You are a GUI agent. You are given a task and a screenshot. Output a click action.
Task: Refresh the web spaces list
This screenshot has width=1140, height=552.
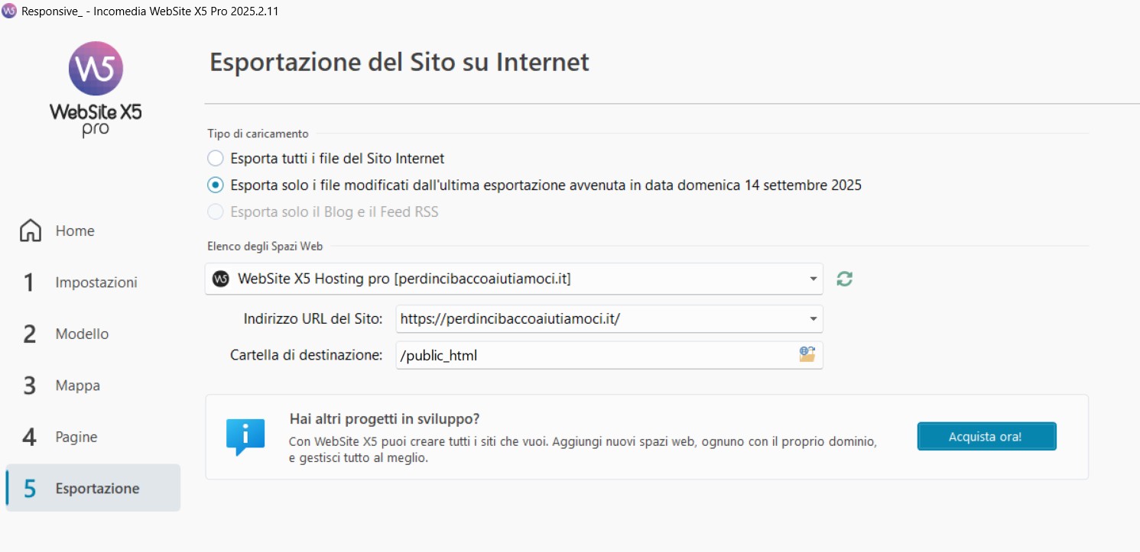[x=844, y=279]
